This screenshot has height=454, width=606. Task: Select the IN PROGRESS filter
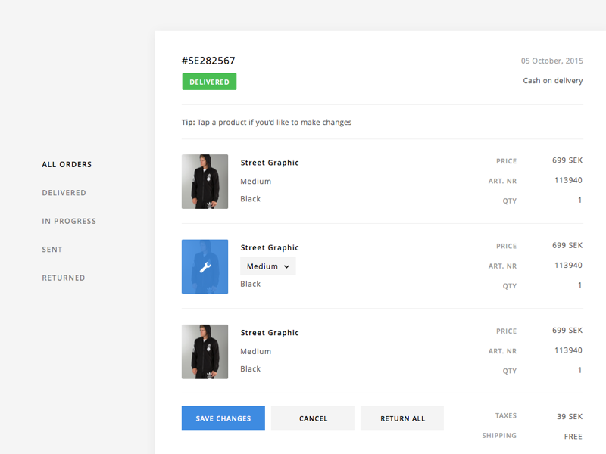tap(68, 221)
